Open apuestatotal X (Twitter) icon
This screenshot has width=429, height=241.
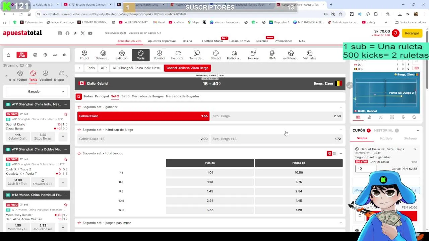pyautogui.click(x=82, y=33)
